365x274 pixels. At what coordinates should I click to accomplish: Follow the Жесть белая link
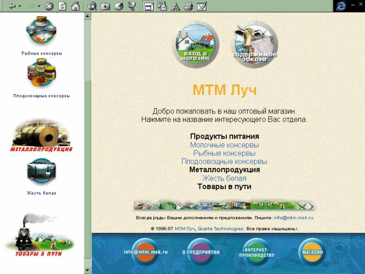click(224, 178)
